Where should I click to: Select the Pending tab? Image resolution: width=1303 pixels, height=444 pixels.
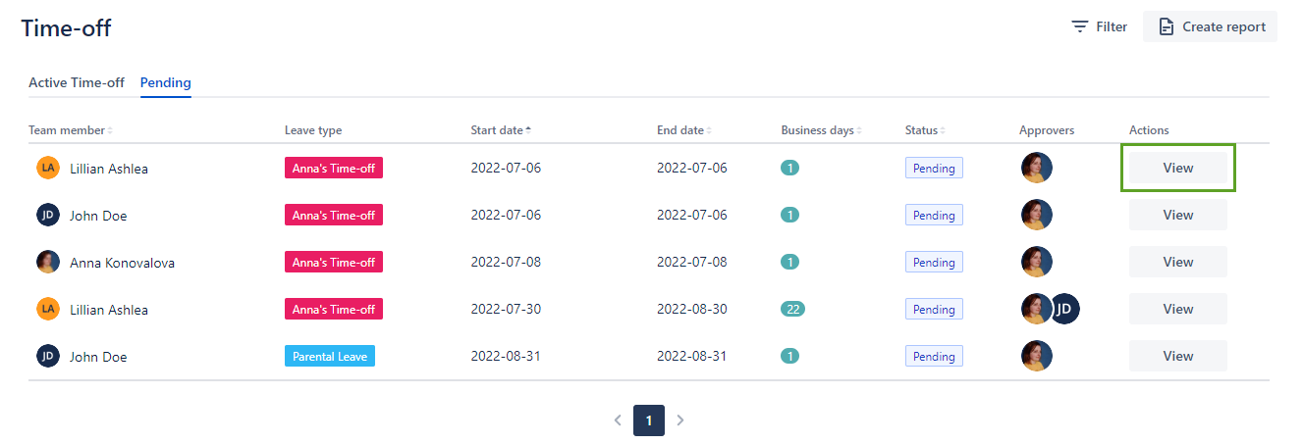pyautogui.click(x=166, y=82)
